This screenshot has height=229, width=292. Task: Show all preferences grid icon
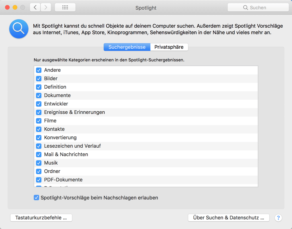point(65,7)
